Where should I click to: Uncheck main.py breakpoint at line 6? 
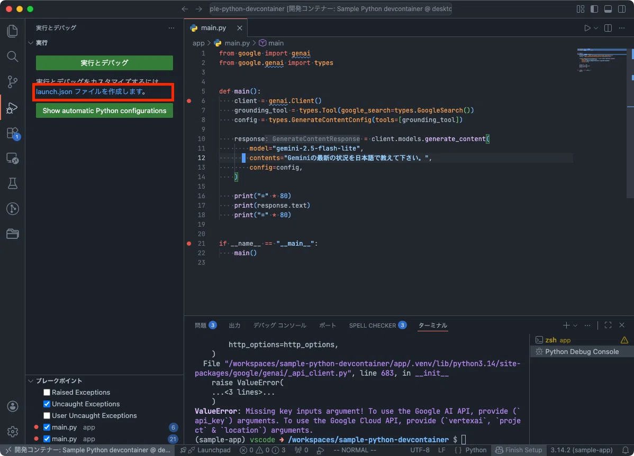47,427
